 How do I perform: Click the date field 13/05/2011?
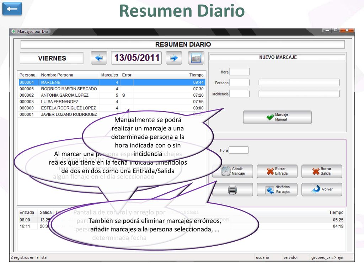[x=136, y=58]
